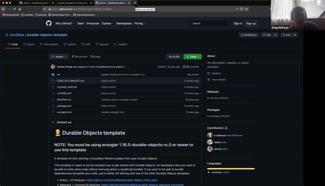Image resolution: width=325 pixels, height=186 pixels.
Task: Open the Notifications subscribe button
Action: (x=249, y=35)
